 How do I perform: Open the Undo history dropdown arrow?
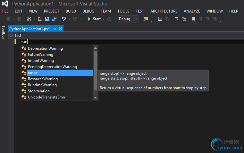coord(70,19)
